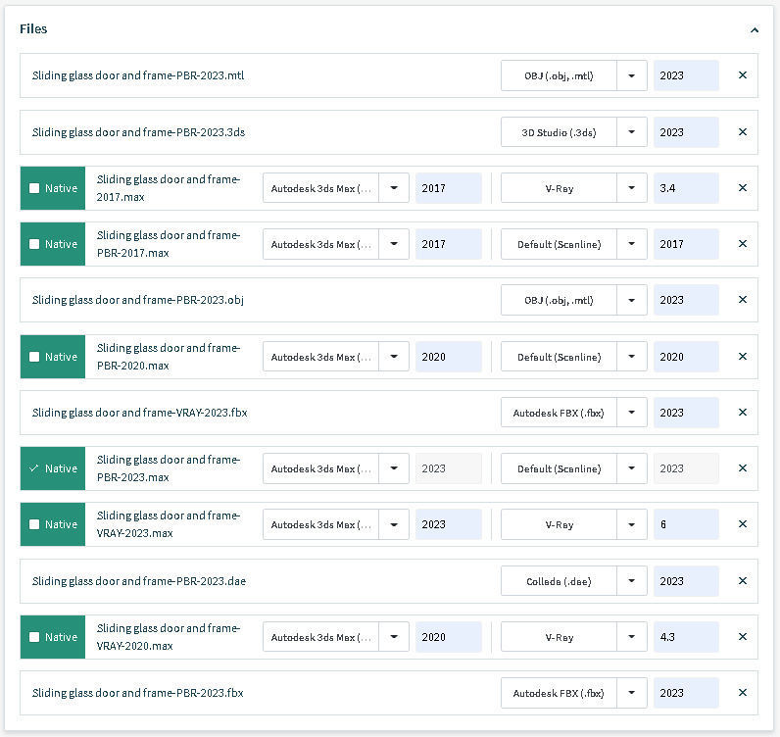Viewport: 780px width, 737px height.
Task: Expand Collada (.dae) format dropdown
Action: [x=632, y=581]
